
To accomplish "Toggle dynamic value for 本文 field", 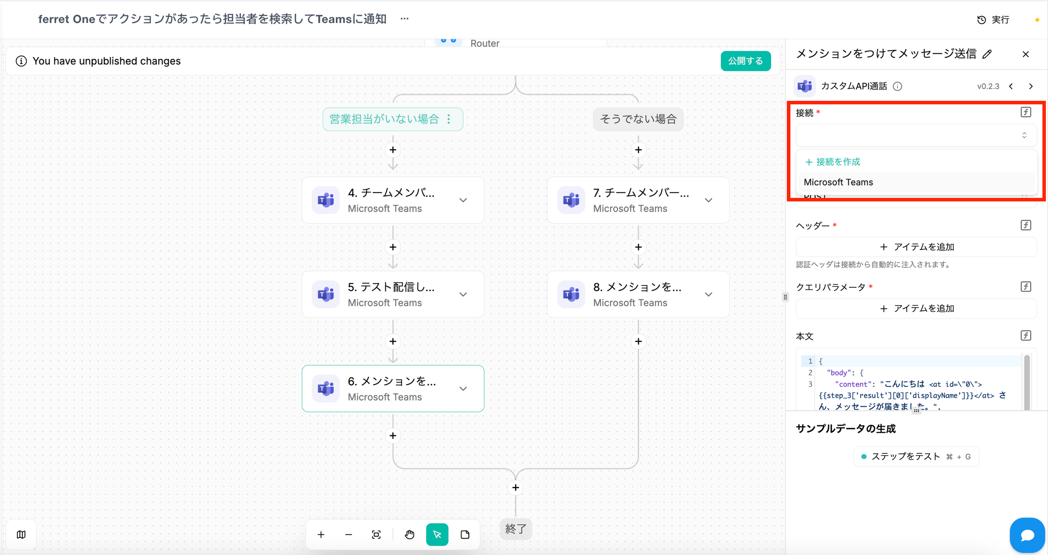I will pos(1025,336).
